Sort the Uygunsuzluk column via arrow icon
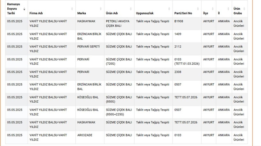Image resolution: width=261 pixels, height=146 pixels. click(169, 9)
